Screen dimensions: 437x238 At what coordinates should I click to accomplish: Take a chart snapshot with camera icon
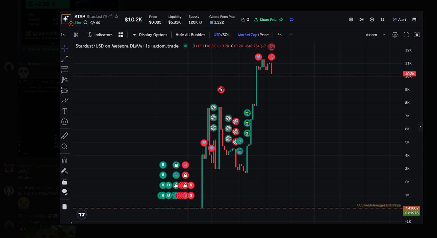click(x=417, y=35)
